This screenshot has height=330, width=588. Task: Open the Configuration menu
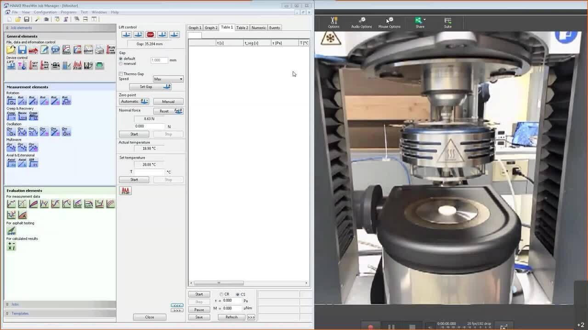(45, 12)
